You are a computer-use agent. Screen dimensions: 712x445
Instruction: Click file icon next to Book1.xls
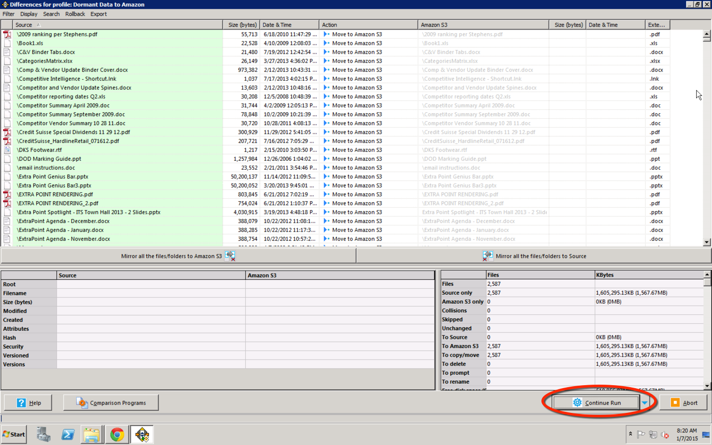pos(7,43)
